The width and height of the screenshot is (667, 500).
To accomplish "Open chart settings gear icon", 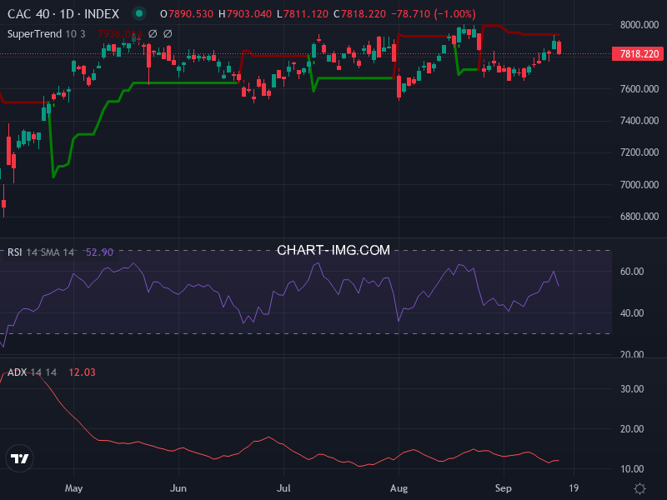I will (x=639, y=488).
